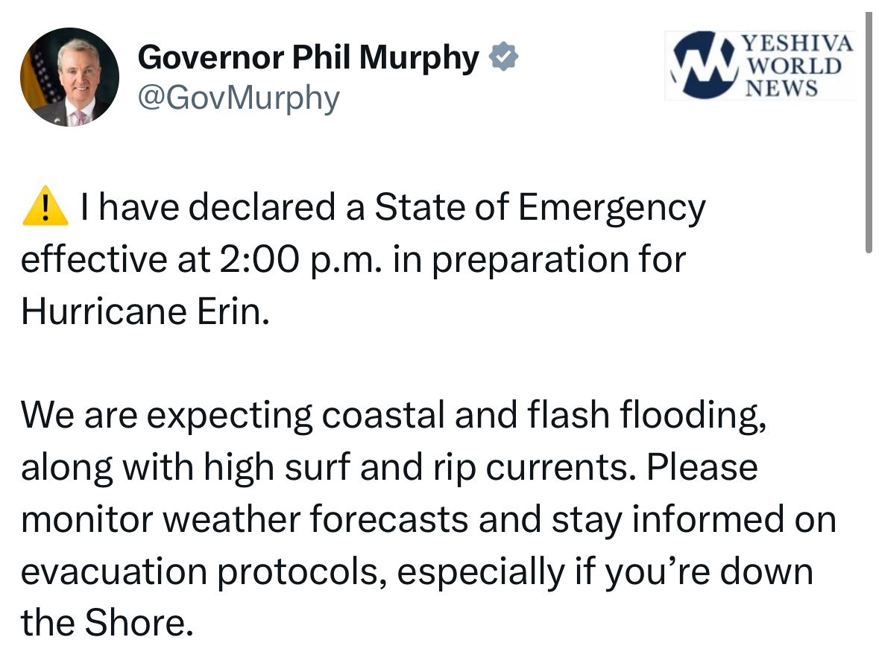This screenshot has width=879, height=672.
Task: Open the Governor Phil Murphy display name
Action: pos(309,57)
